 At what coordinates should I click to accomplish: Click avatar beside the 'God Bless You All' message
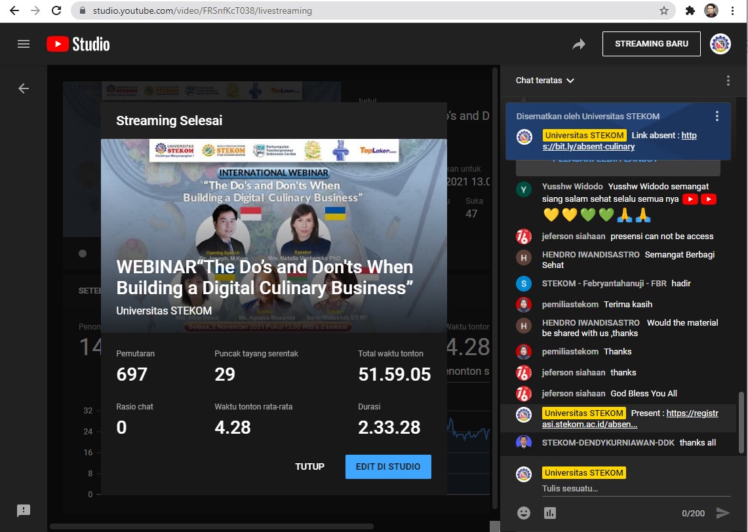click(524, 394)
